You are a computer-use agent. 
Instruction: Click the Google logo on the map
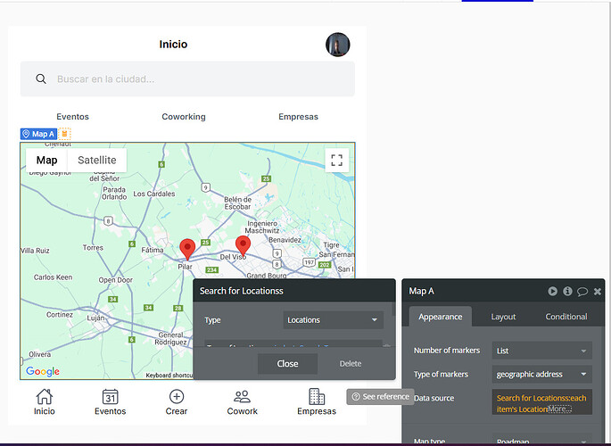coord(43,371)
